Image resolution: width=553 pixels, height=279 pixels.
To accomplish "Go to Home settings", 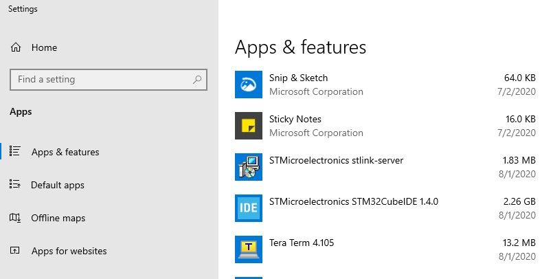I will (44, 47).
